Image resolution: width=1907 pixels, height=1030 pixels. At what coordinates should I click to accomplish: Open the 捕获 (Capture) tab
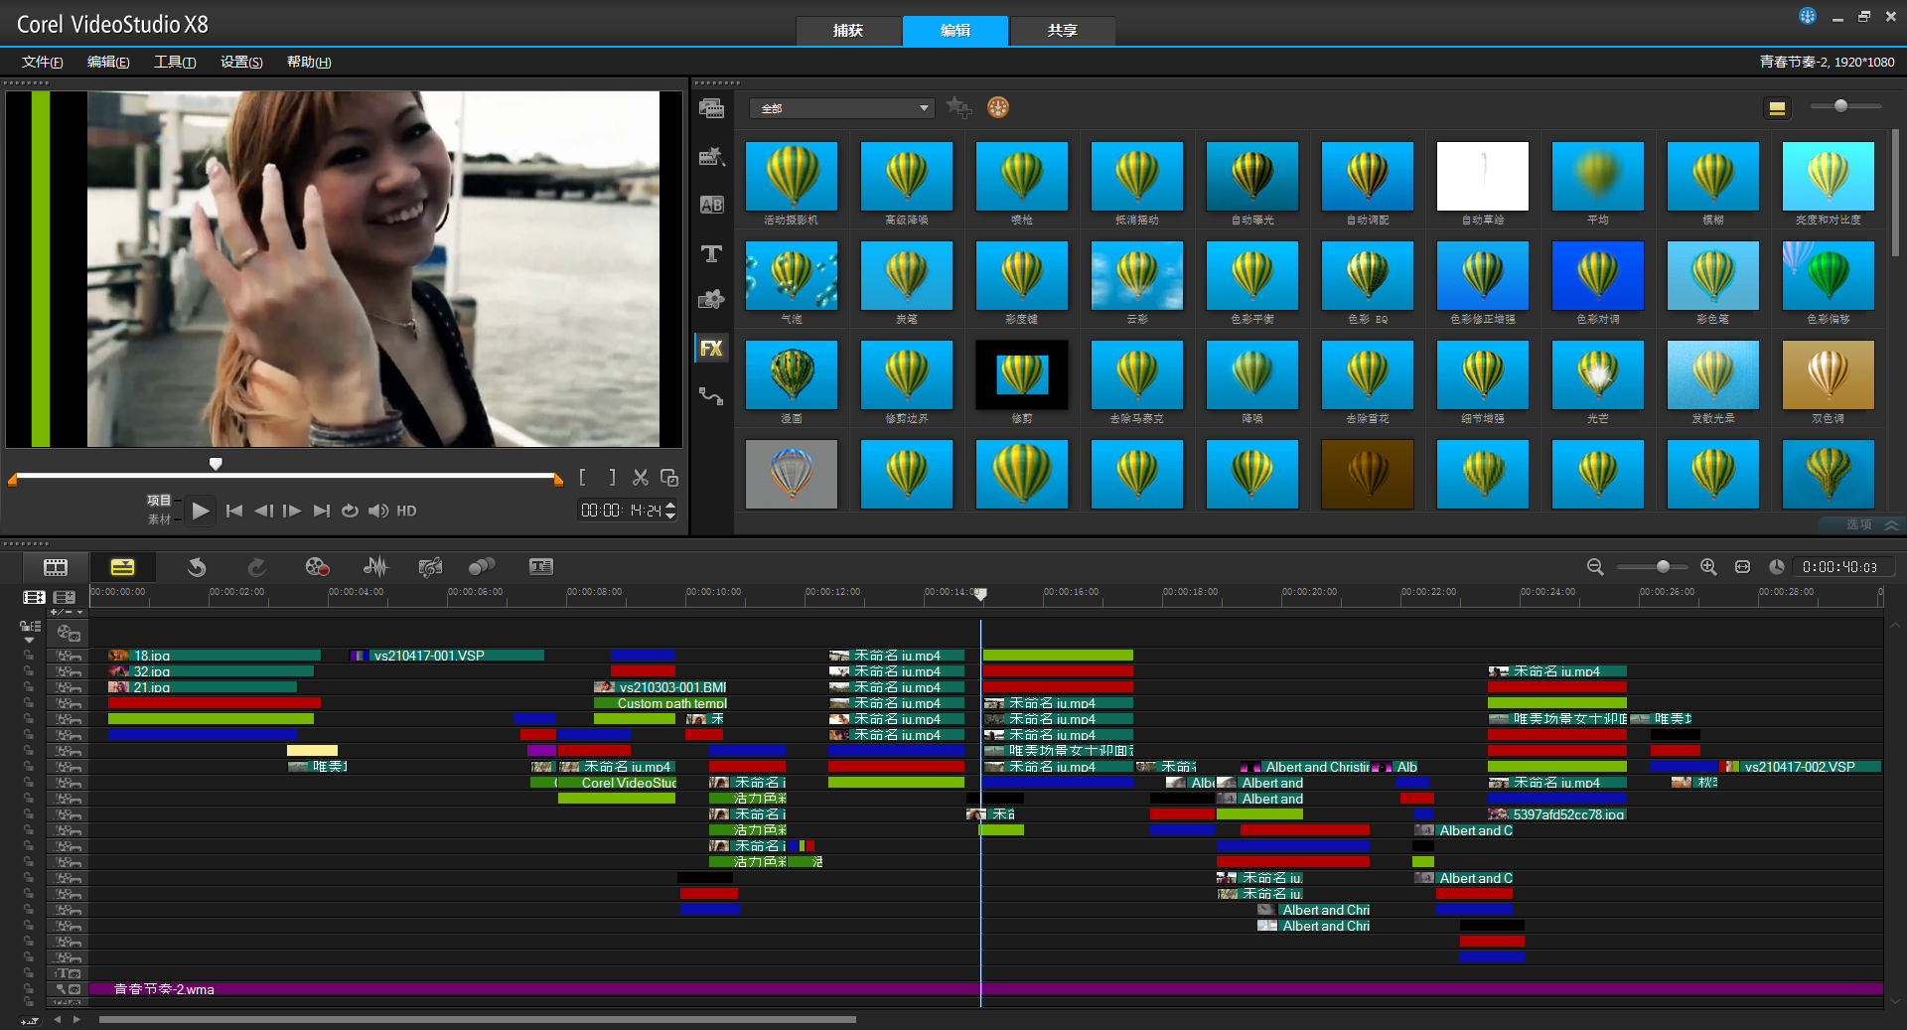[848, 31]
